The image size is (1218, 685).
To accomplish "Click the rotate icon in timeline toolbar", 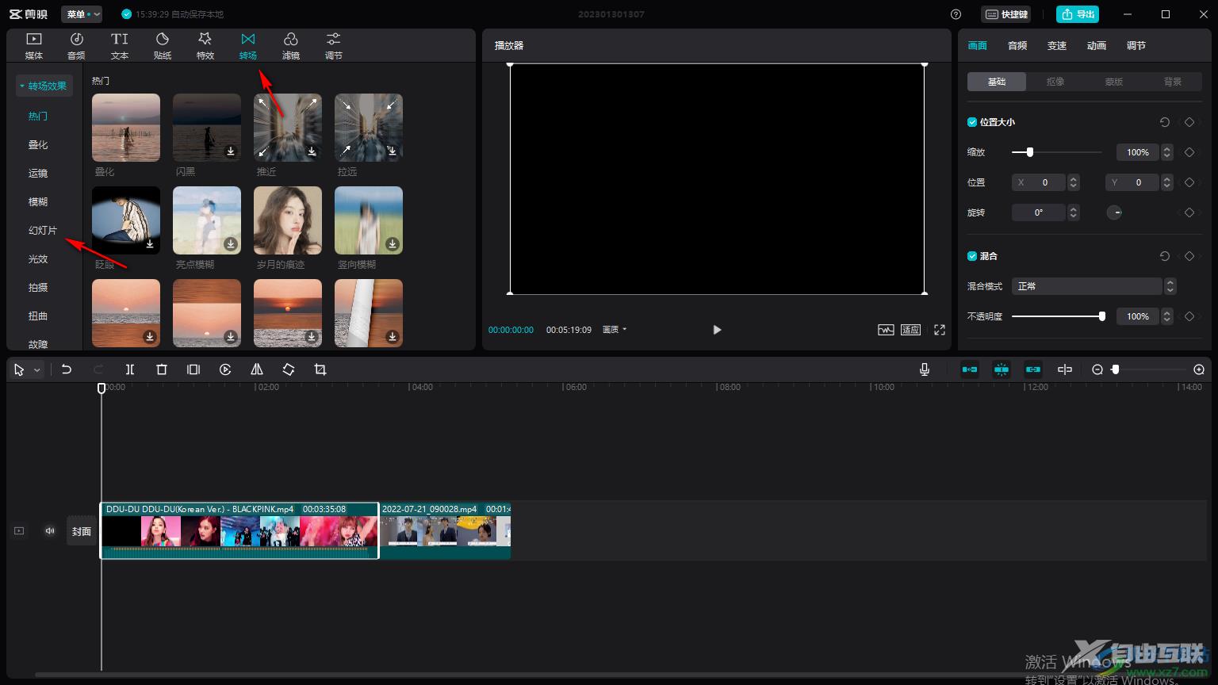I will point(289,369).
